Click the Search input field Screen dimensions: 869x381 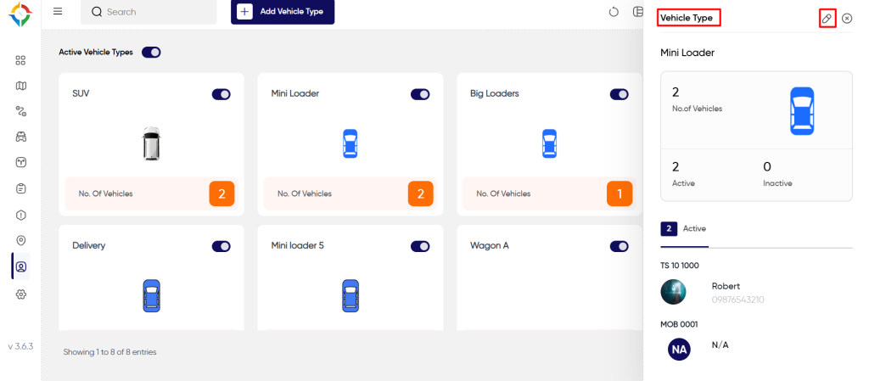pyautogui.click(x=149, y=12)
